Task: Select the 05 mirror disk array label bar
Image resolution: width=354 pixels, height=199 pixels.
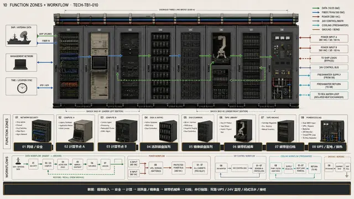Action: [201, 146]
